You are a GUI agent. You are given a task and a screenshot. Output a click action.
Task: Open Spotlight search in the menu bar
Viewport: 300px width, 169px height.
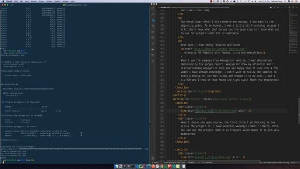[x=285, y=1]
